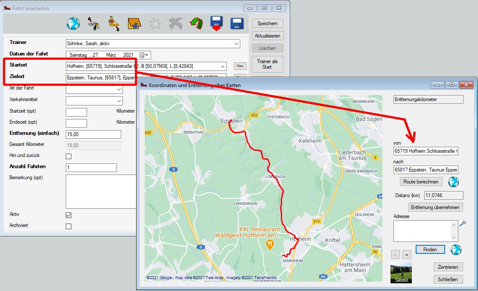The height and width of the screenshot is (291, 478).
Task: Expand the Art der Fahrt dropdown
Action: click(x=119, y=90)
